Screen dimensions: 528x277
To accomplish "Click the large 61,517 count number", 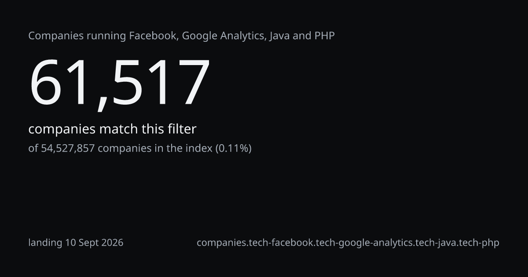I will (119, 82).
